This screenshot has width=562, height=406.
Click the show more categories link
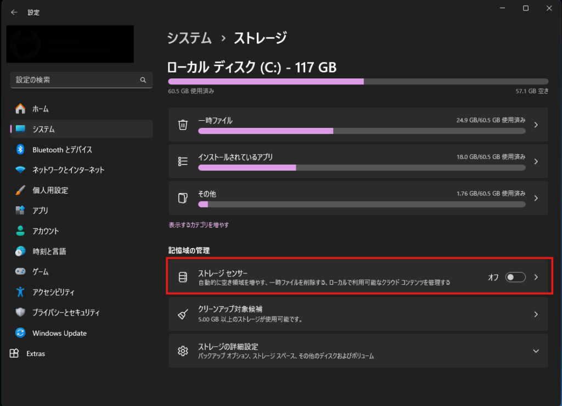point(199,225)
